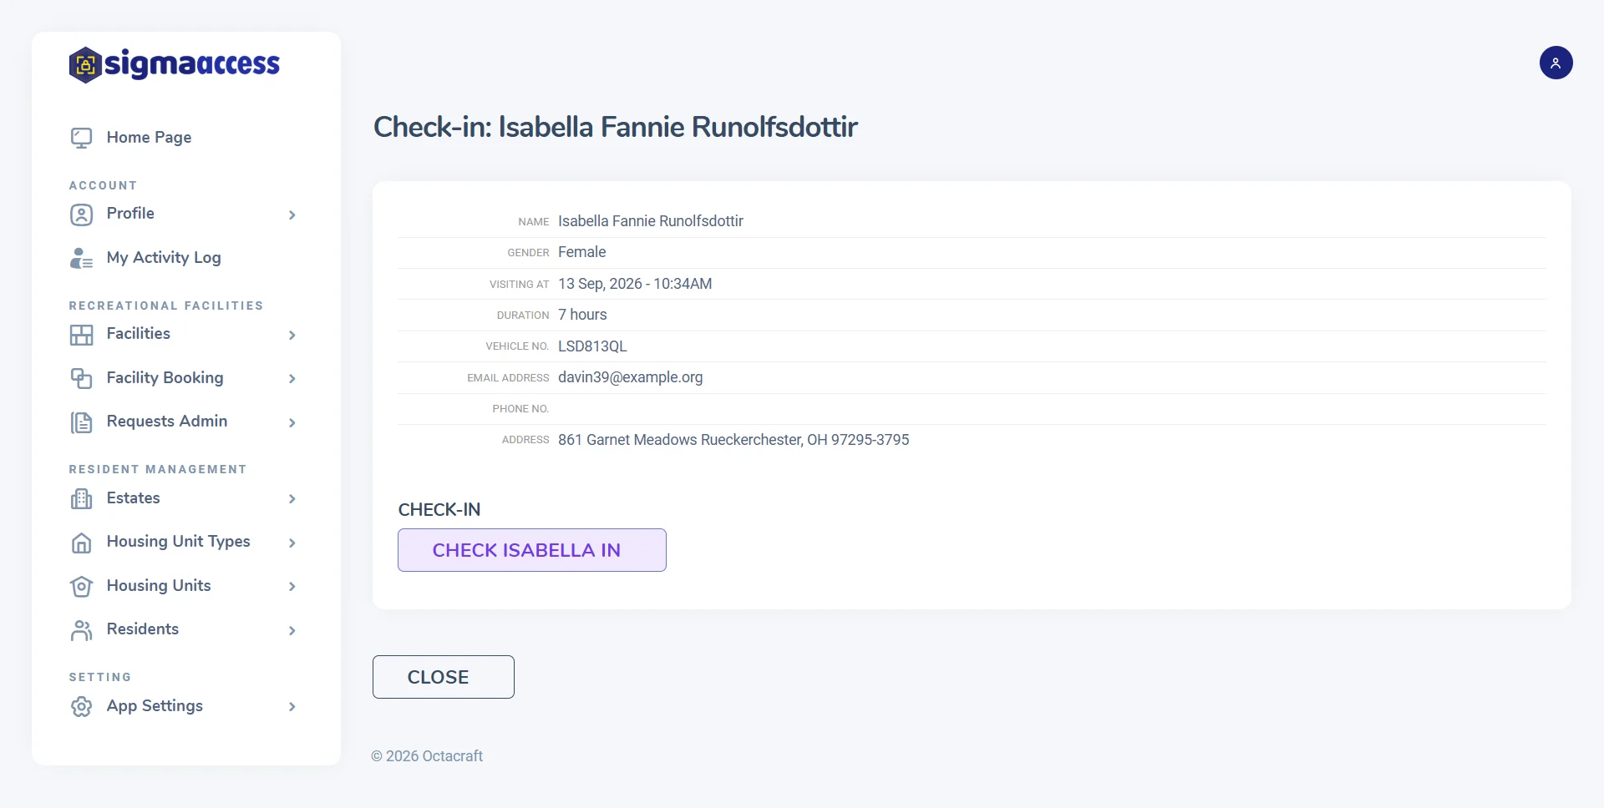This screenshot has height=808, width=1604.
Task: Click the App Settings gear icon
Action: [x=81, y=707]
